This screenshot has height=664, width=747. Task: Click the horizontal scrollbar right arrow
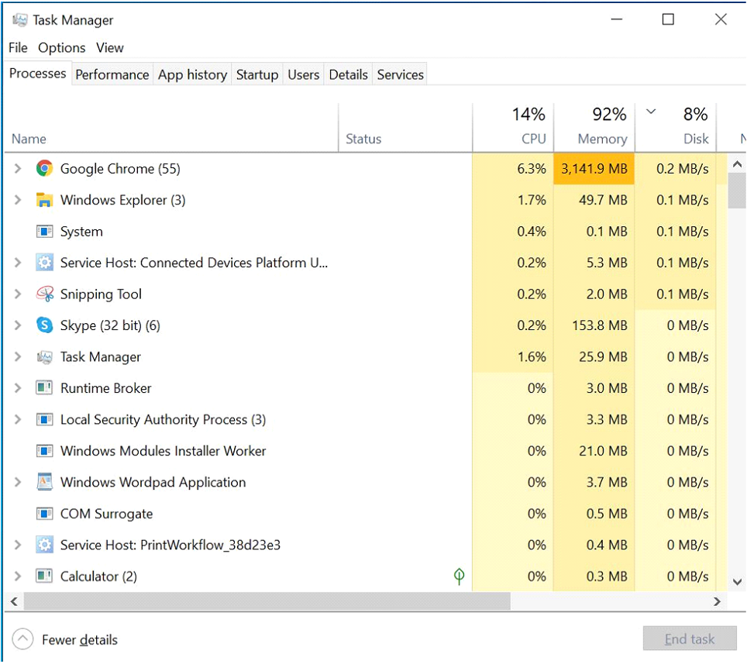click(x=717, y=601)
